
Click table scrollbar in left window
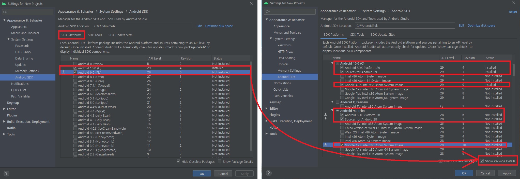pos(251,106)
